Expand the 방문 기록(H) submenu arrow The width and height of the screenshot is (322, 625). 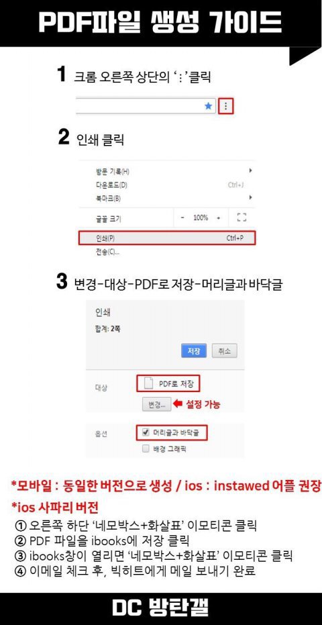[250, 171]
